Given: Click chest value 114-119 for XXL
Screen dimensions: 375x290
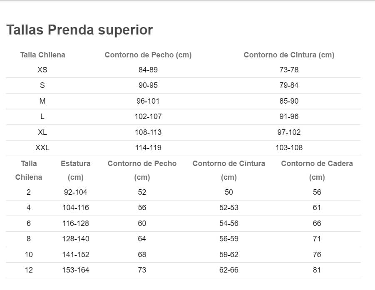Looking at the screenshot, I should tap(148, 148).
